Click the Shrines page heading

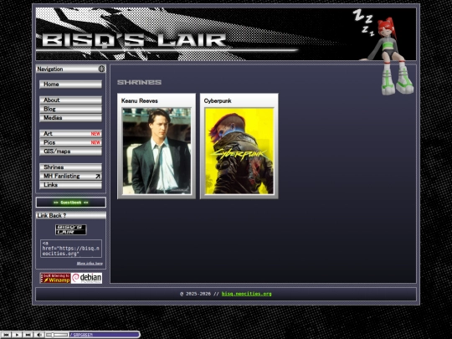click(139, 82)
